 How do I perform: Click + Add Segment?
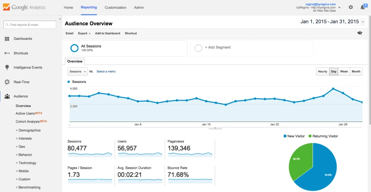[x=218, y=47]
